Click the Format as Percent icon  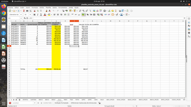click(87, 15)
